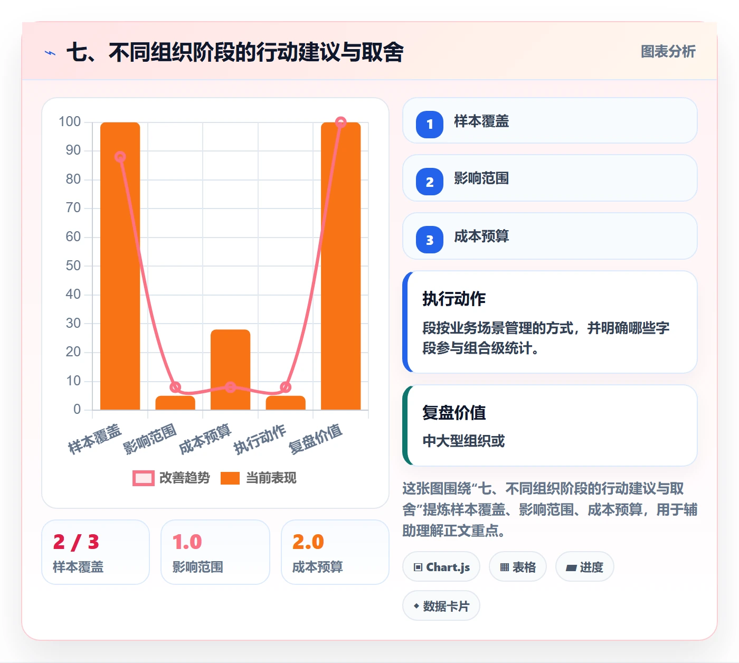Click the 样本覆盖 x-axis label
The width and height of the screenshot is (739, 663).
pyautogui.click(x=95, y=439)
